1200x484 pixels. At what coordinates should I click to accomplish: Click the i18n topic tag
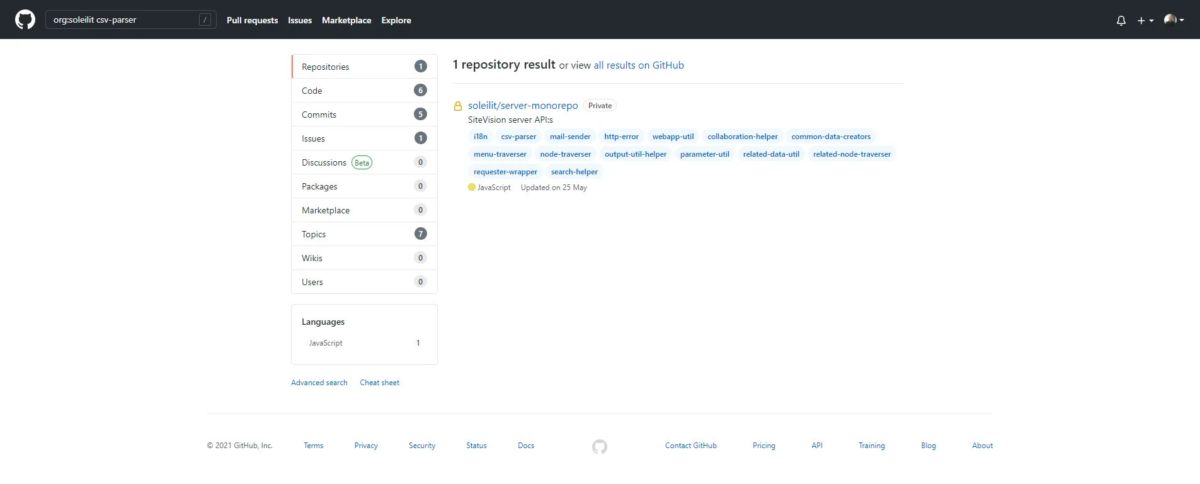click(481, 137)
